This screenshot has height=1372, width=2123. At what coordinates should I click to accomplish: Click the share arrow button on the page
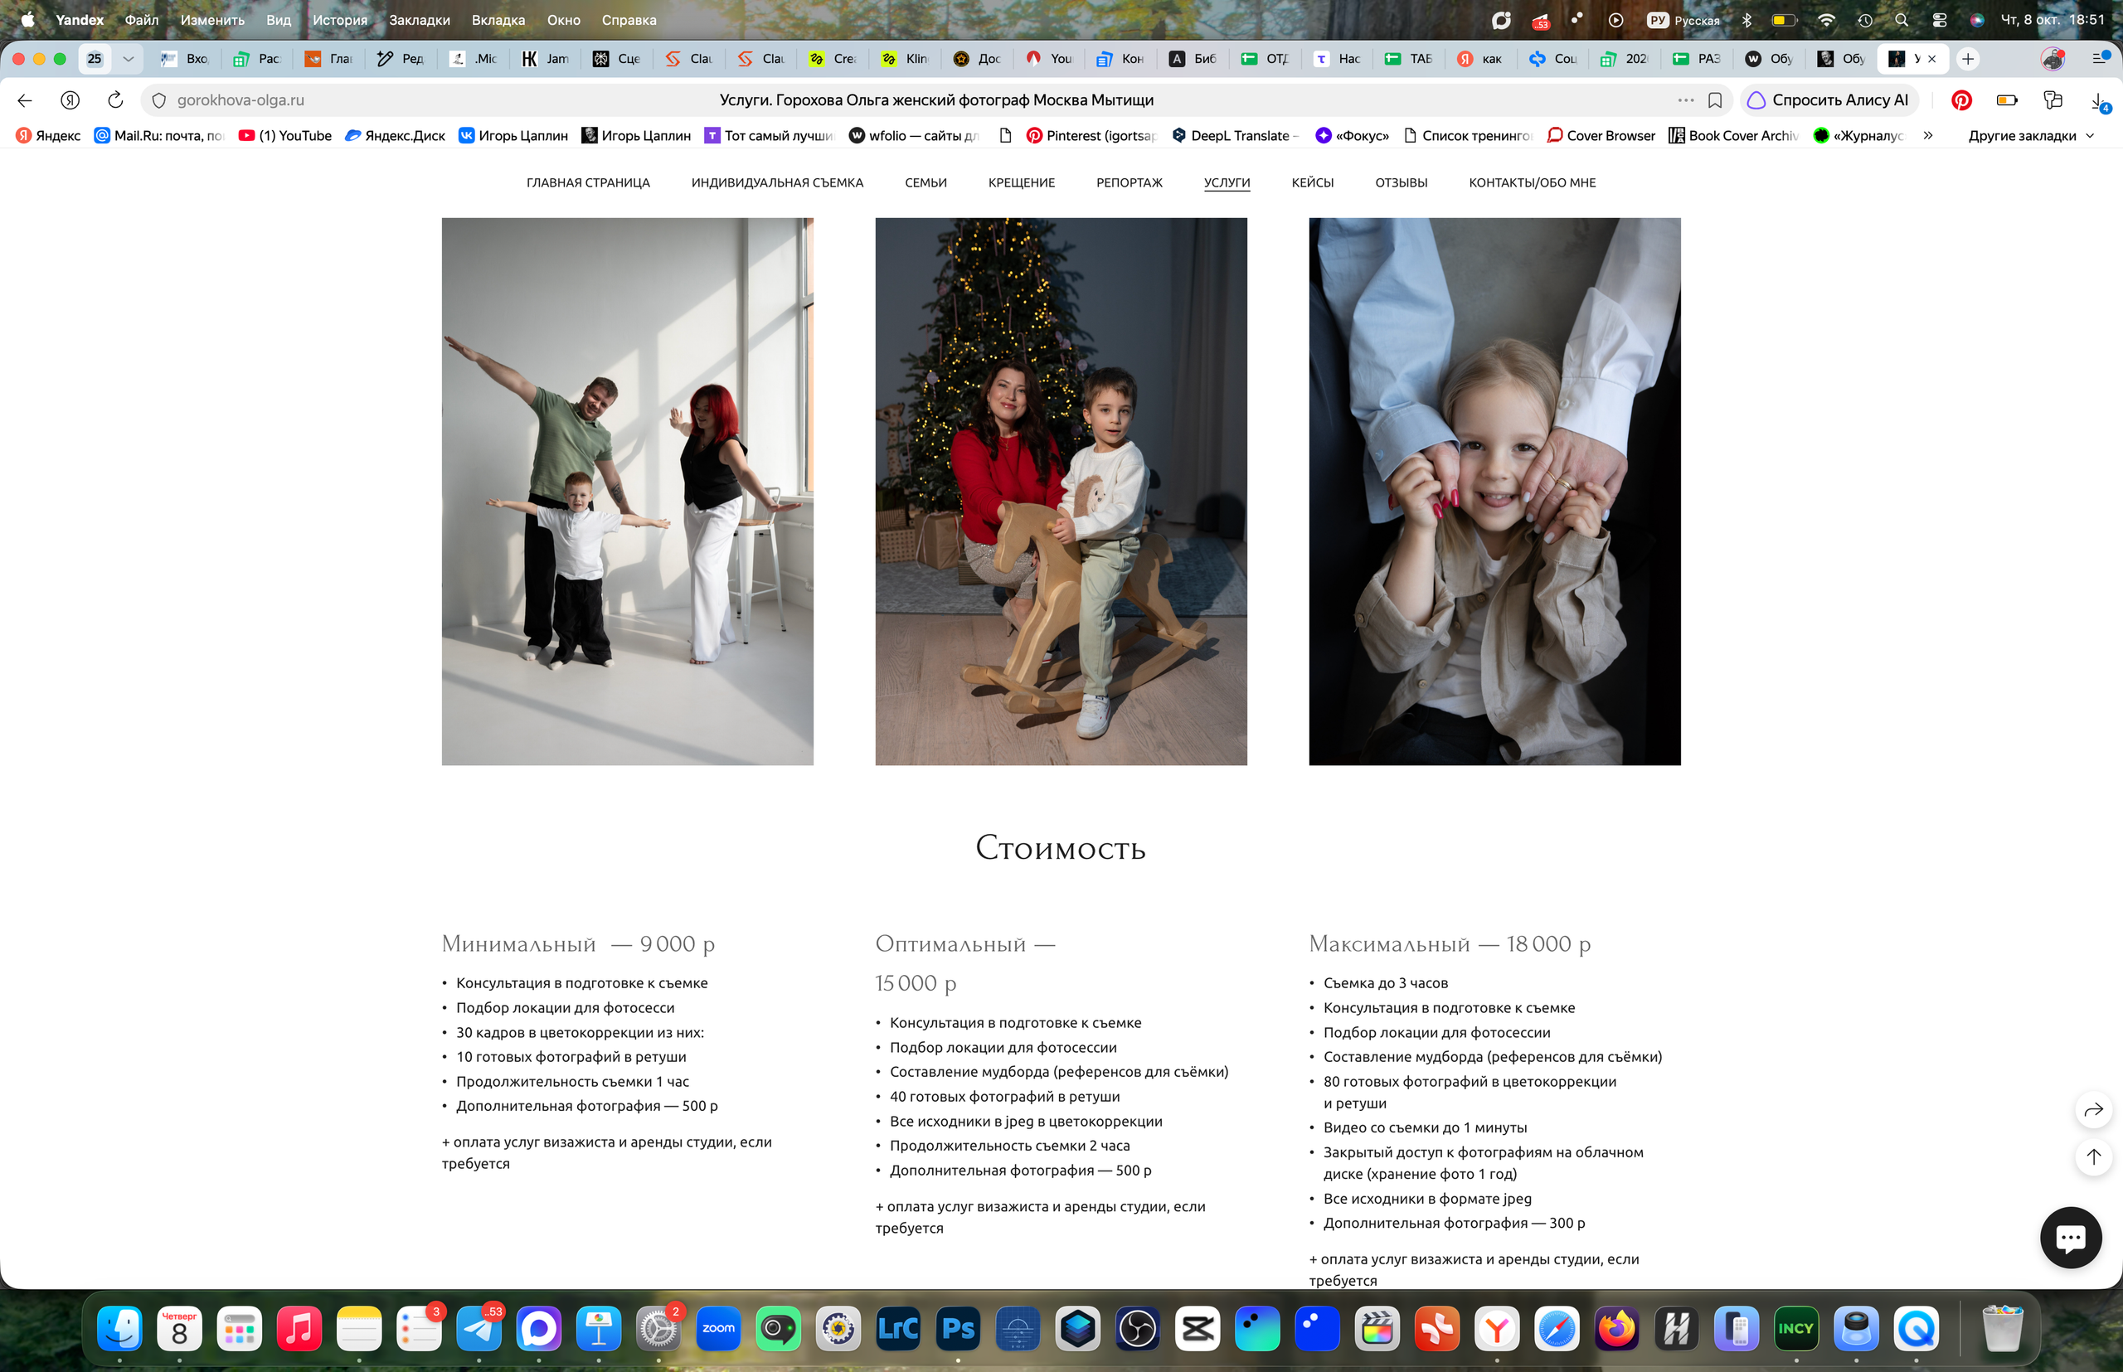2092,1109
